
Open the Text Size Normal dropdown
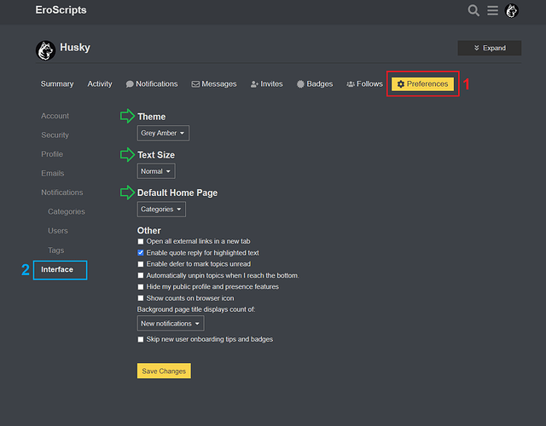(156, 171)
